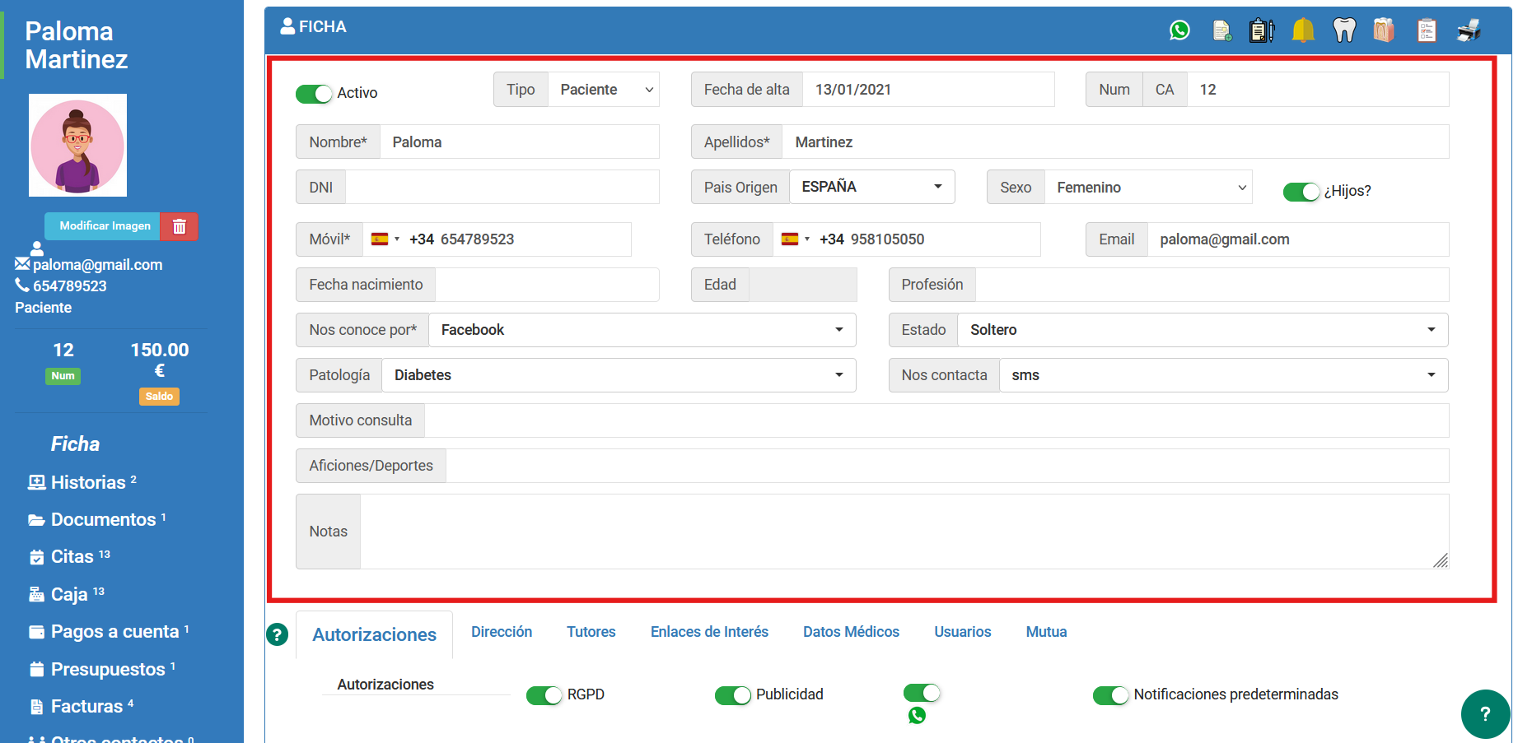Click the tooth cross-section icon
Image resolution: width=1518 pixels, height=743 pixels.
pyautogui.click(x=1384, y=30)
